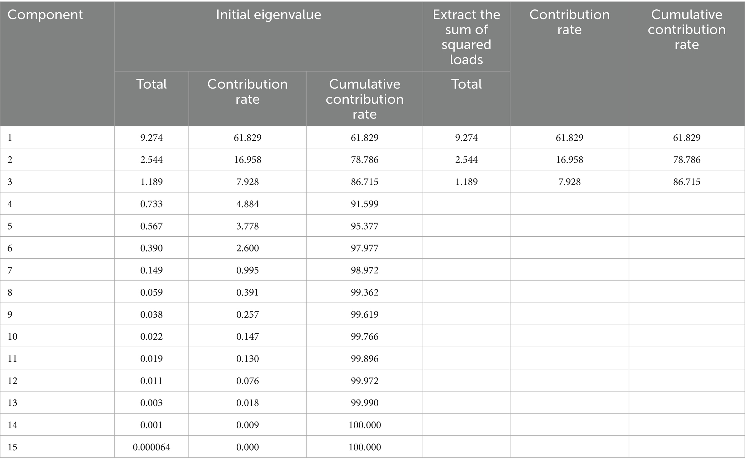Screen dimensions: 745x464
Task: Click the eigenvalue cell 0.149
Action: click(x=151, y=270)
